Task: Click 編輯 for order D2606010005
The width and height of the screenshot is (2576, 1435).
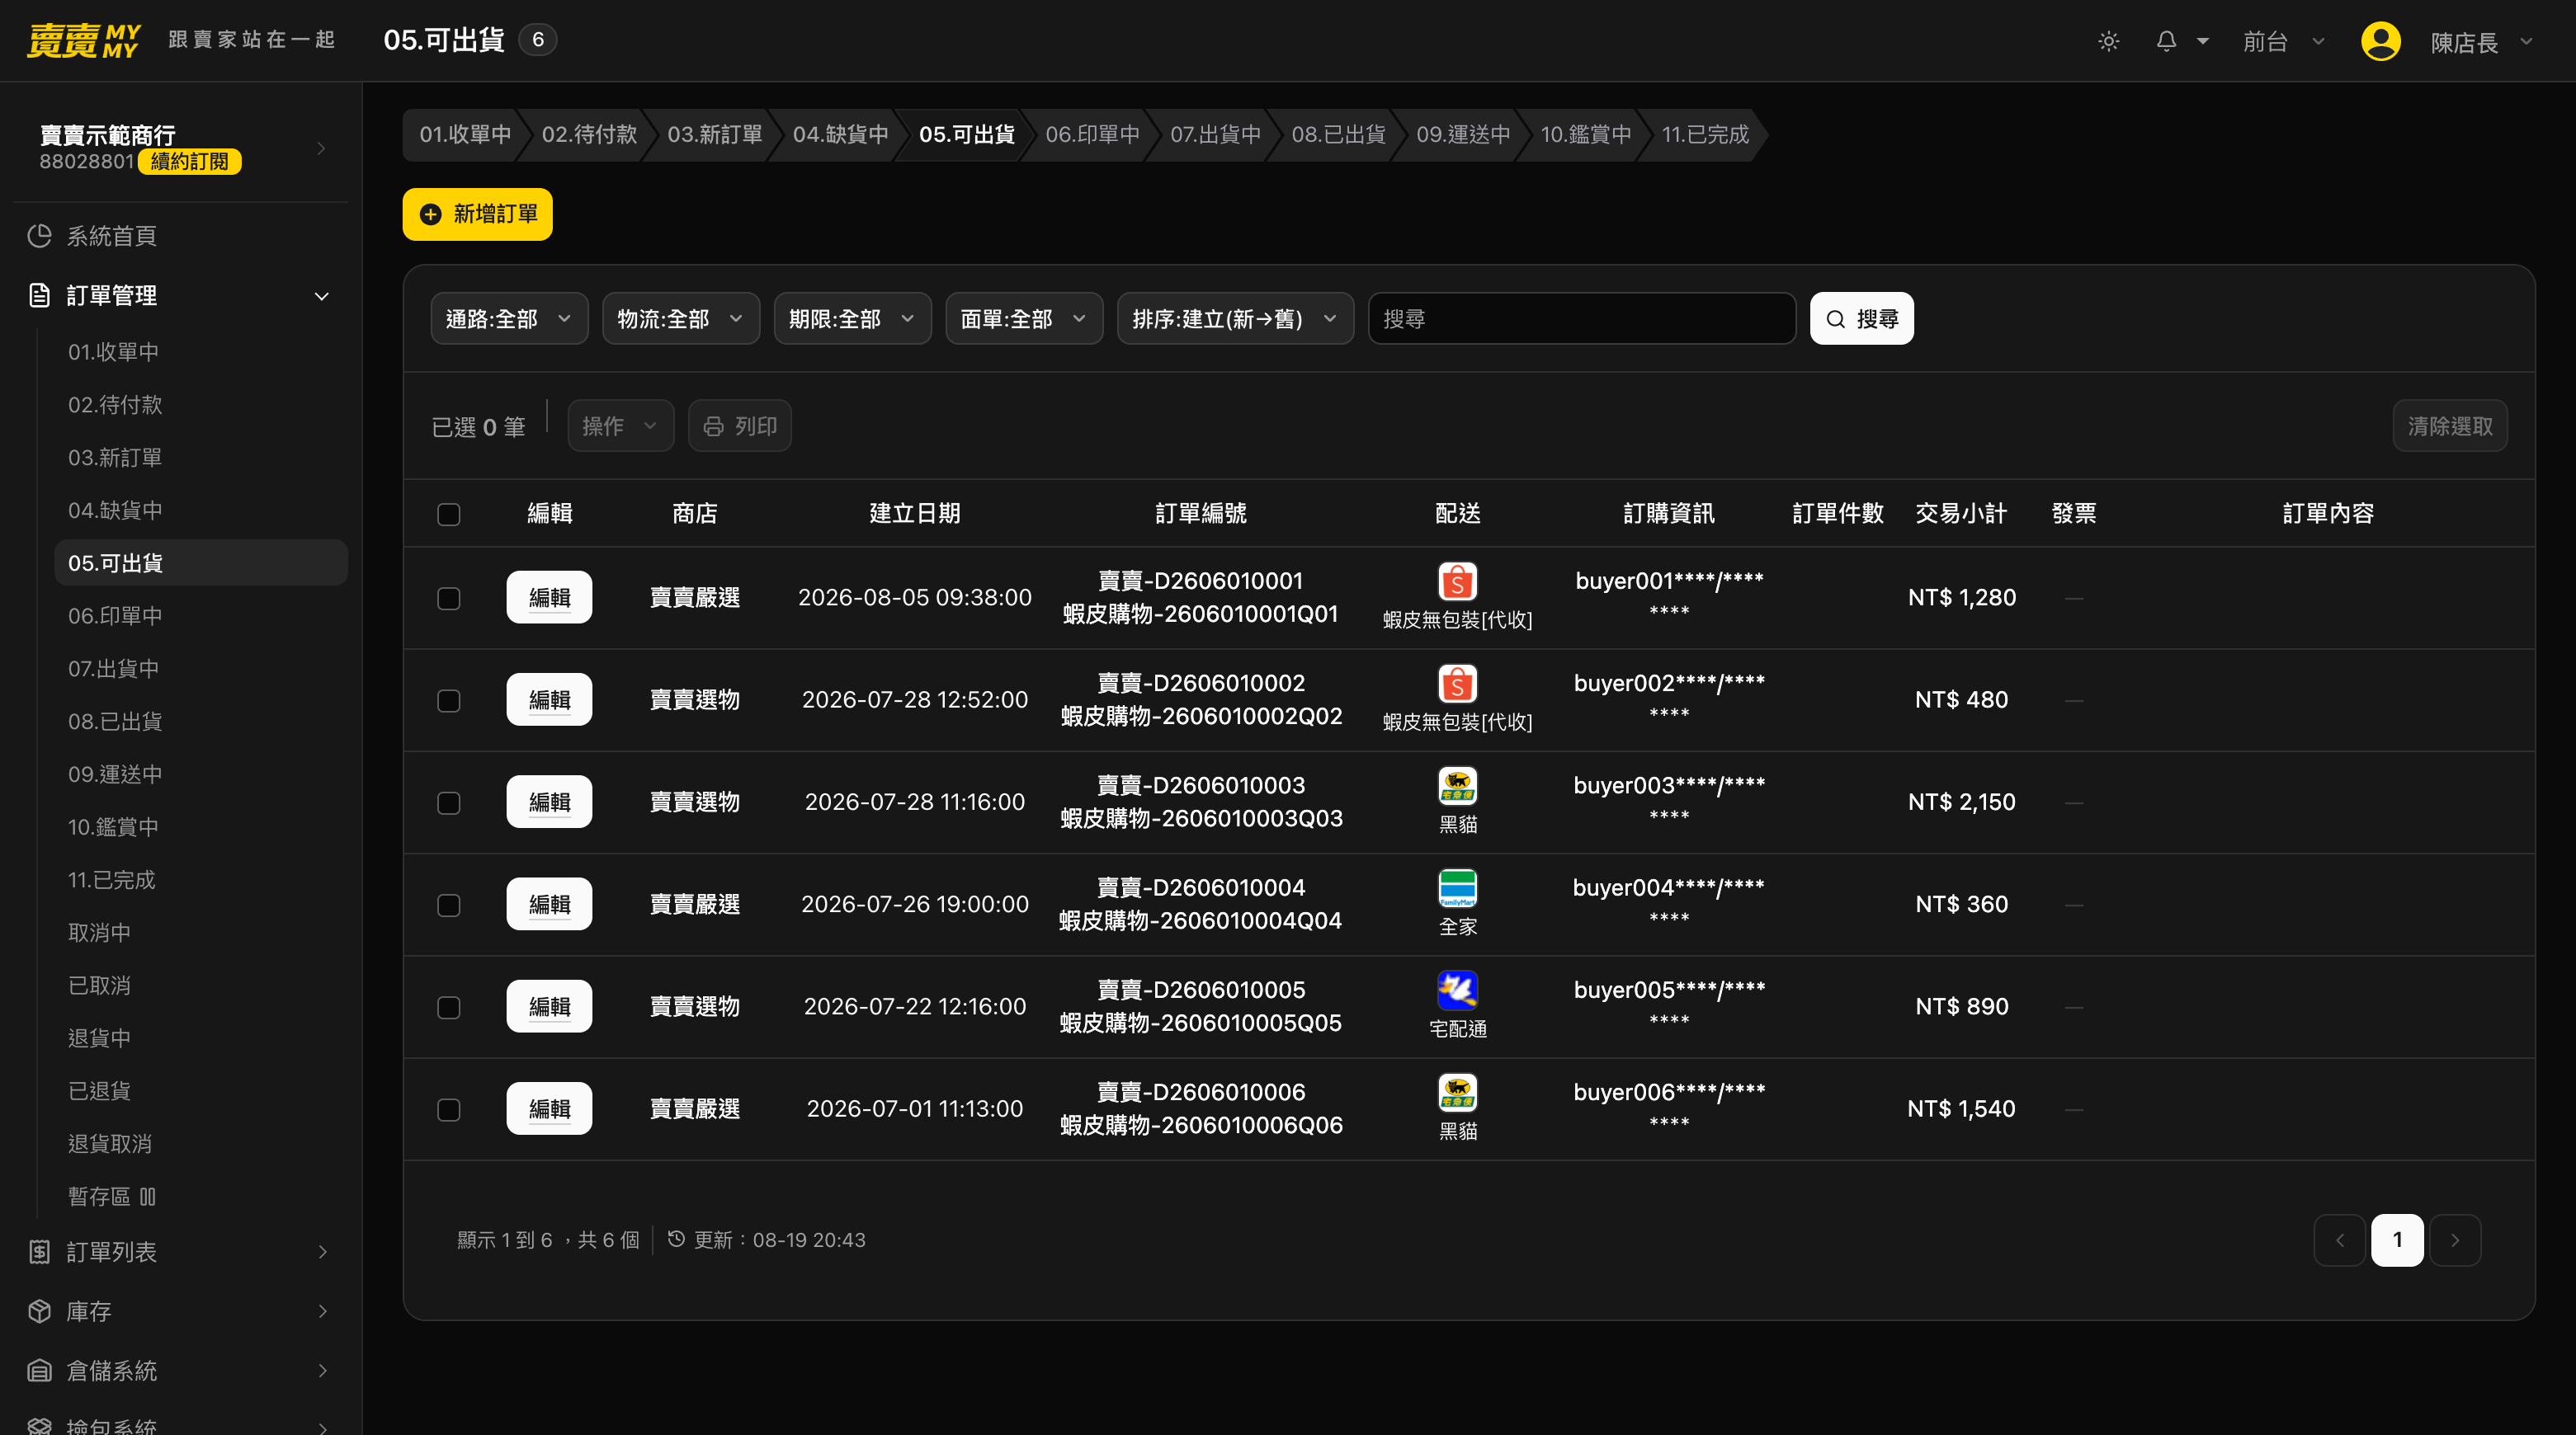Action: pos(549,1006)
